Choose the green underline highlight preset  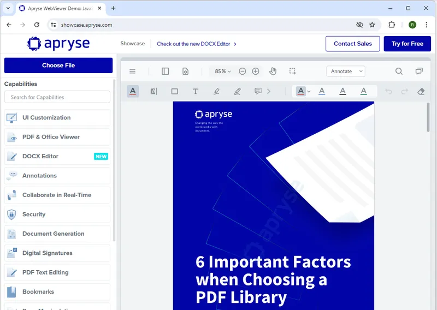[364, 91]
